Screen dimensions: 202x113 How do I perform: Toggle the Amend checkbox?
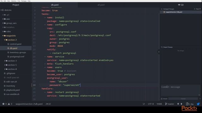[x=162, y=99]
